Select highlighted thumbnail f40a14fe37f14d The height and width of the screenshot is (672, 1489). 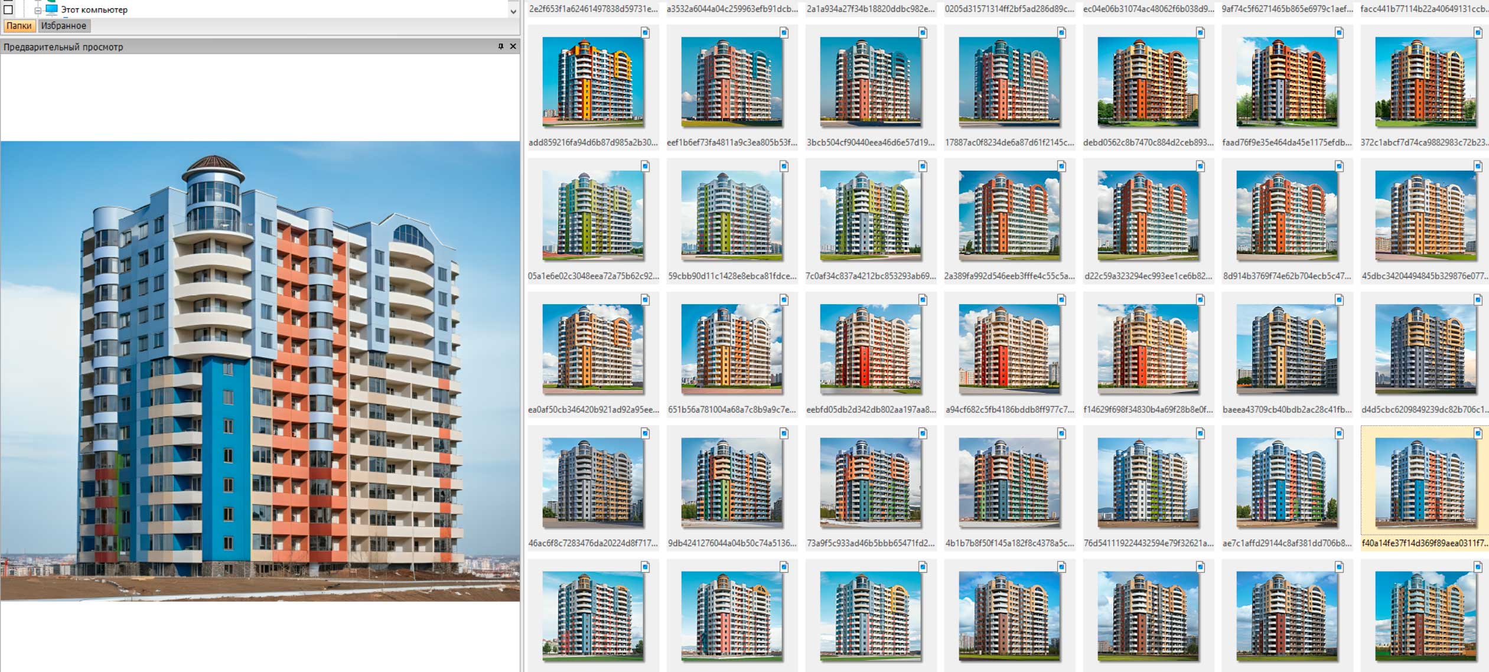click(x=1425, y=482)
